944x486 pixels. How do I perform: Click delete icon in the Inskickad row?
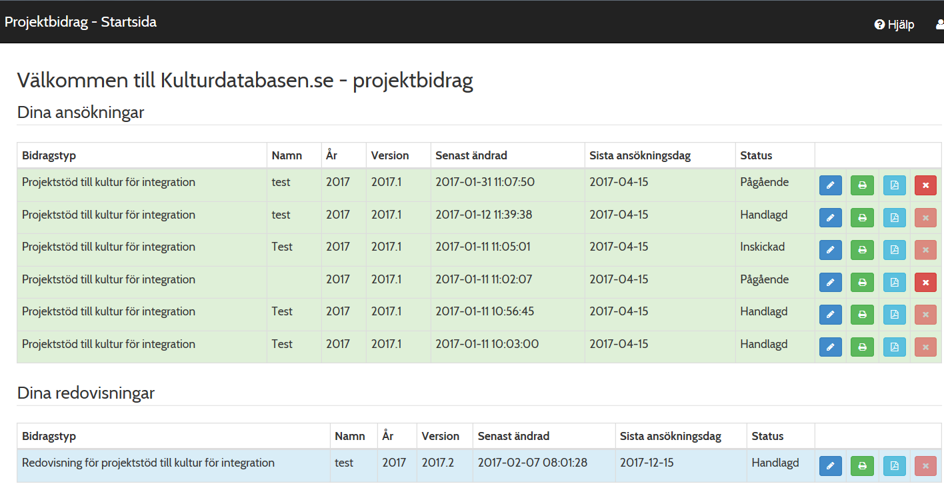[x=925, y=250]
